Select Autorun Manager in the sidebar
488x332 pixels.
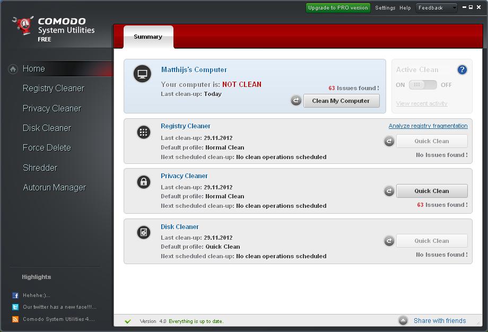(54, 188)
